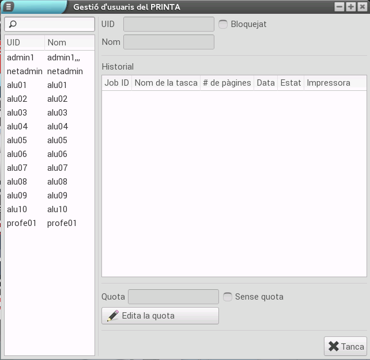Click the Estat column header
This screenshot has height=360, width=370.
click(x=290, y=83)
